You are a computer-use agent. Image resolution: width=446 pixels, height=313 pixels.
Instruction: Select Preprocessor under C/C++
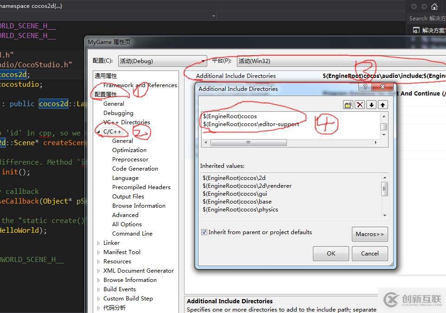(130, 160)
